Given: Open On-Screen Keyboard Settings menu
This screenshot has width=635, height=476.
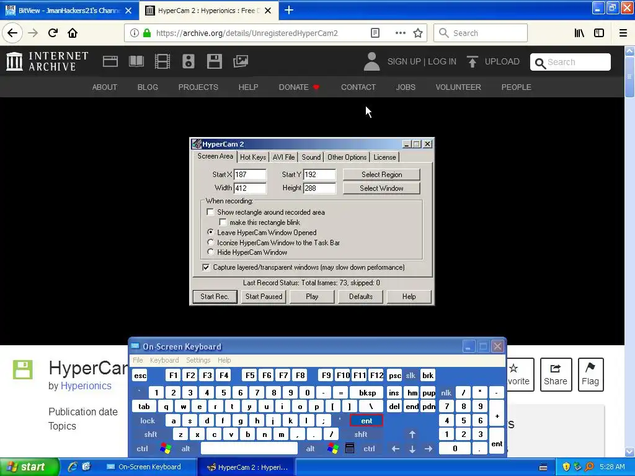Looking at the screenshot, I should click(x=198, y=360).
